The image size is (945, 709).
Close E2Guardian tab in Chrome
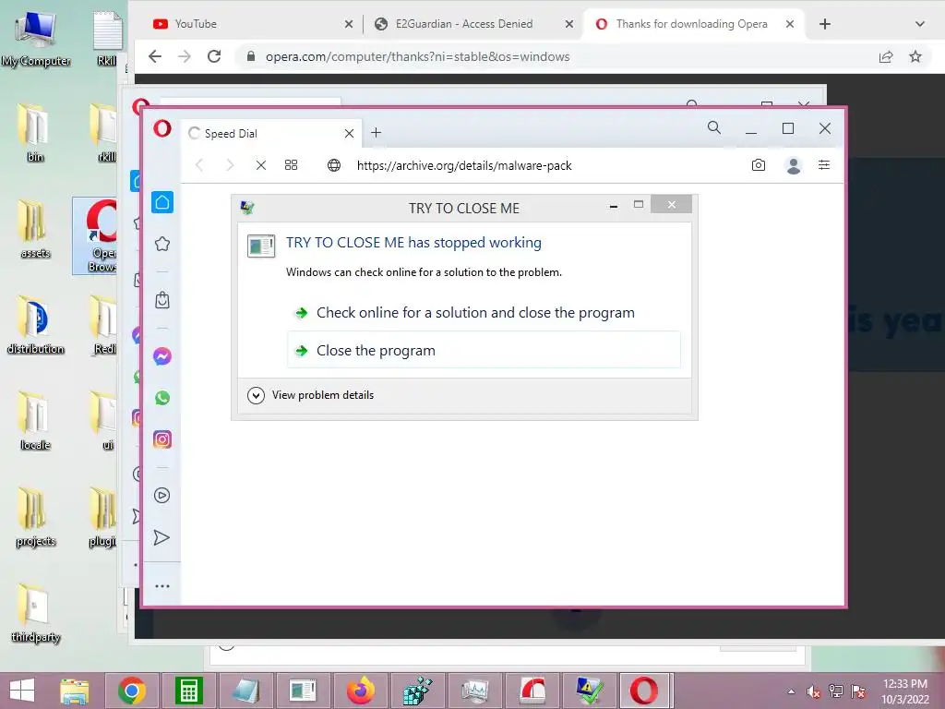568,24
